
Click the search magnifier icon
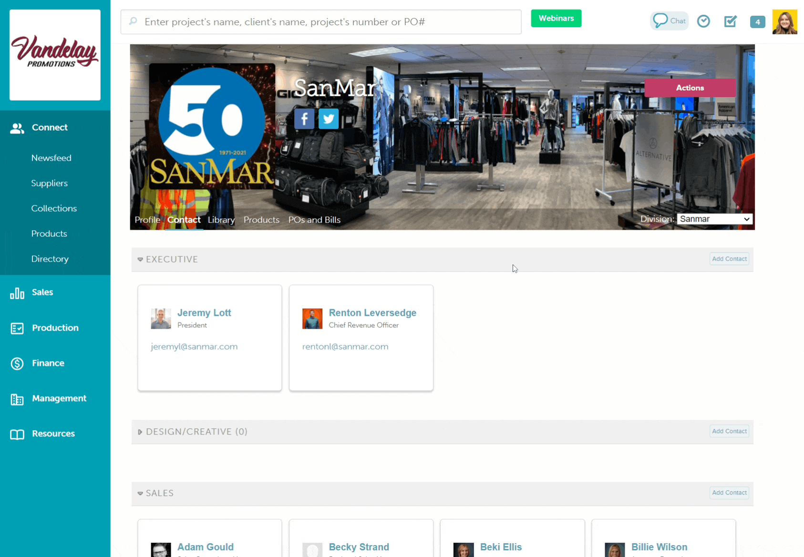[134, 21]
